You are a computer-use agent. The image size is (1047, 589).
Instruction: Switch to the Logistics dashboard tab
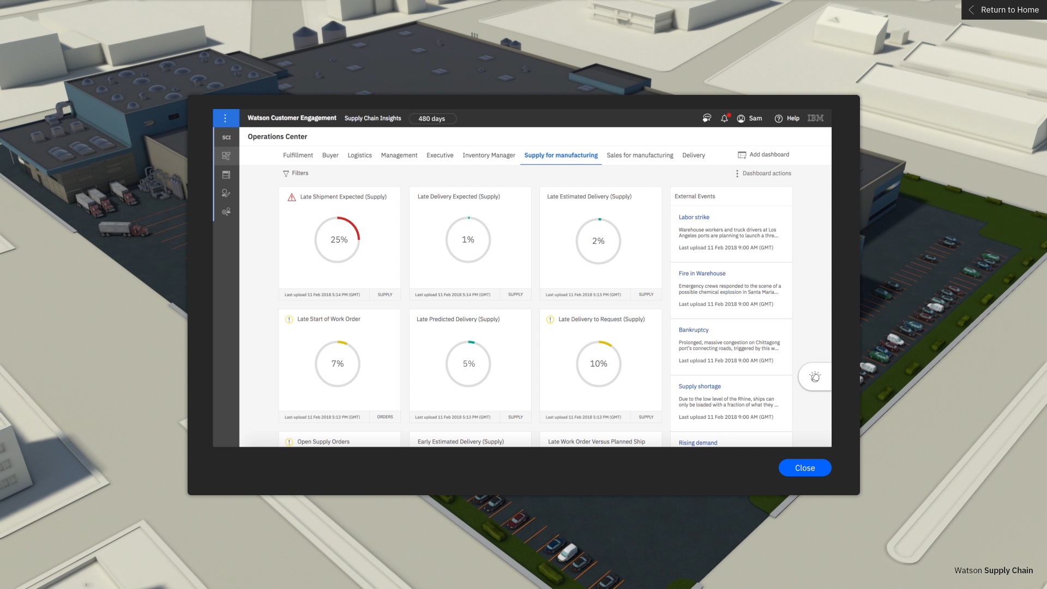359,155
